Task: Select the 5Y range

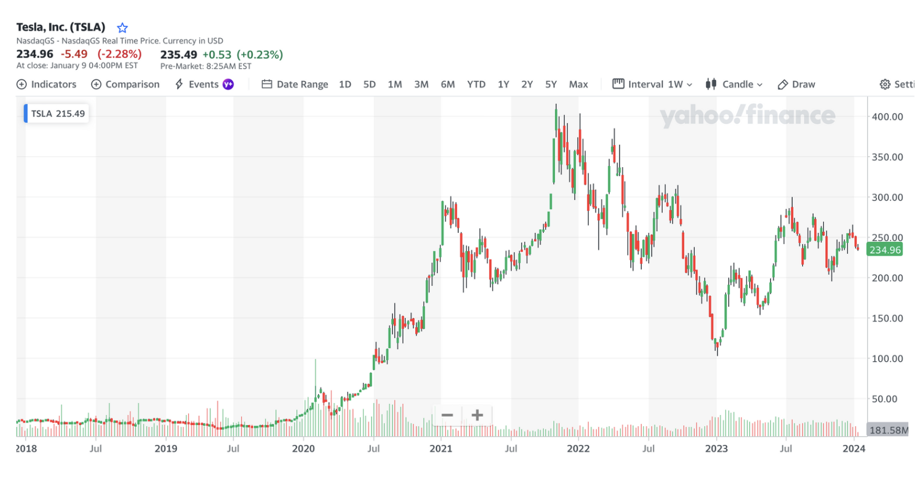Action: click(x=551, y=84)
